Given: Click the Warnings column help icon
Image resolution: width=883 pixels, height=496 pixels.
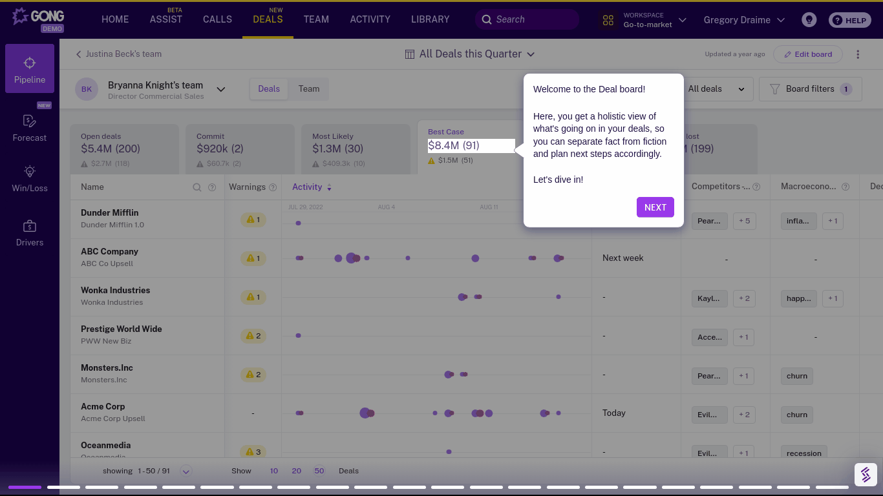Looking at the screenshot, I should pos(273,187).
